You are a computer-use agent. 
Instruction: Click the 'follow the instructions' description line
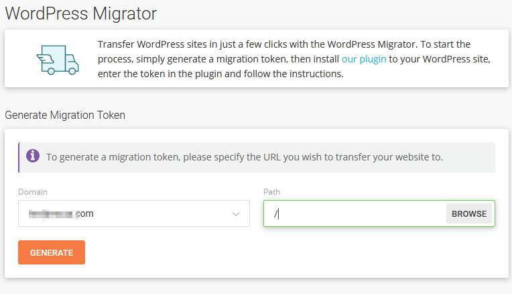[220, 74]
